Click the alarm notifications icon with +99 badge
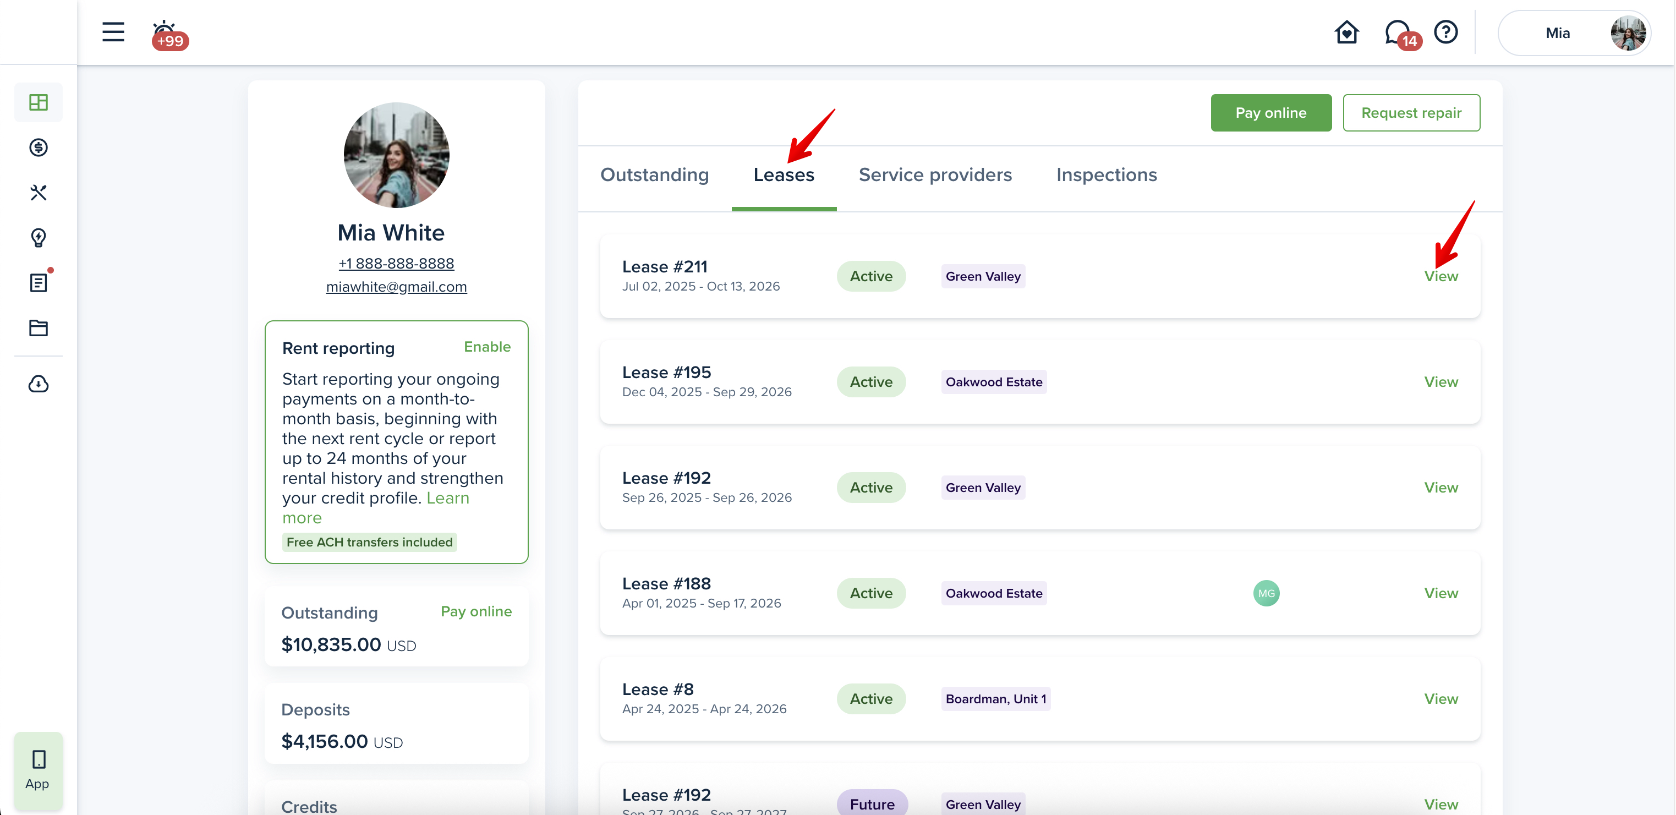 coord(165,32)
